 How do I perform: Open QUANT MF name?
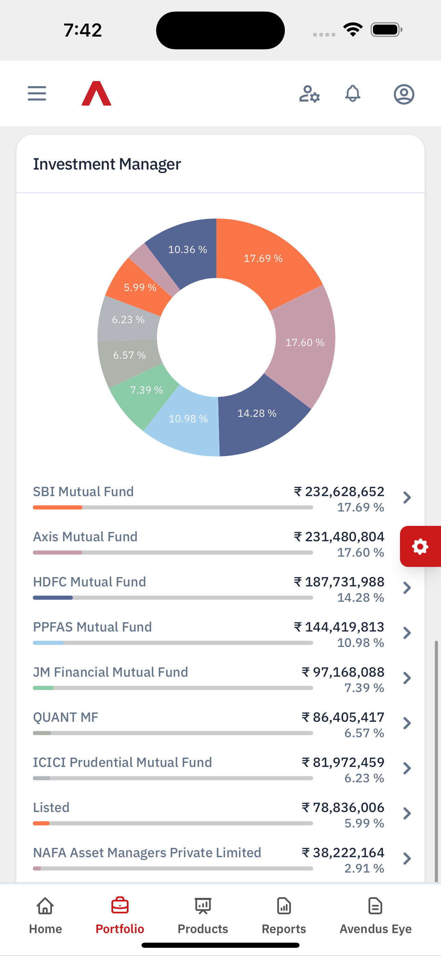point(66,717)
